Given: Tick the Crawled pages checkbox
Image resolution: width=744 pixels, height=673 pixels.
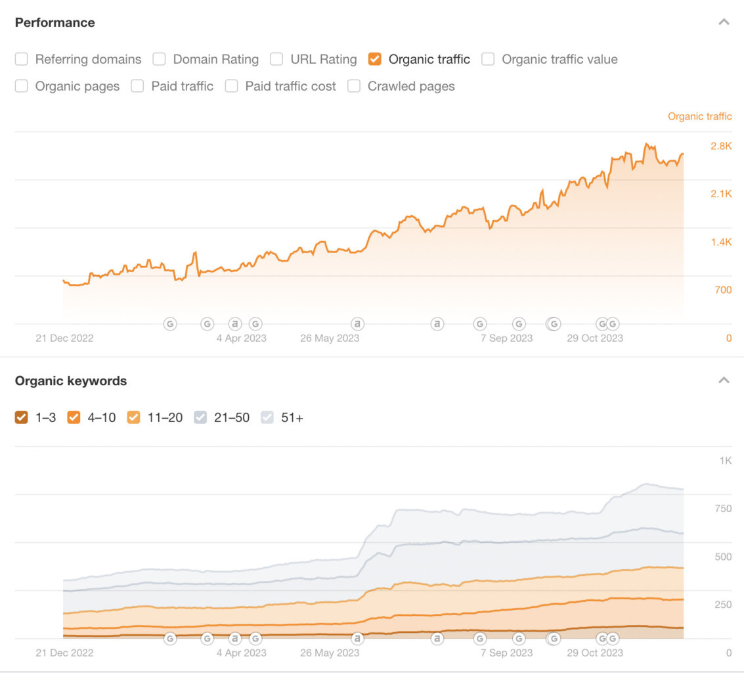Looking at the screenshot, I should click(x=354, y=86).
